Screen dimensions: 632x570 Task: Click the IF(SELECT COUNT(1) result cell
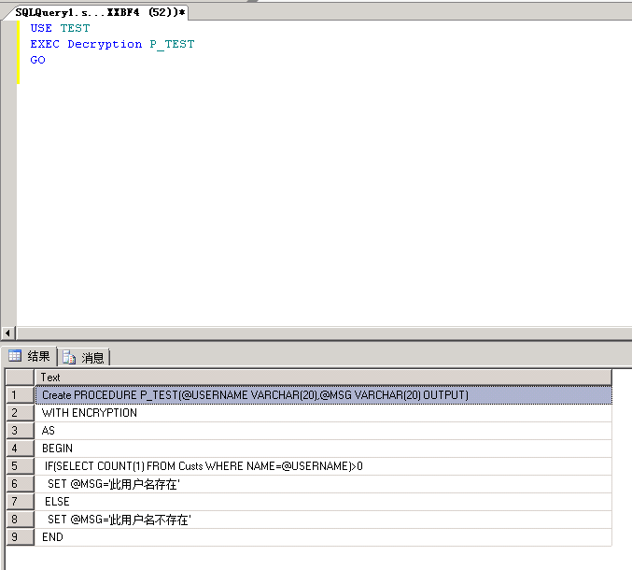pos(324,466)
